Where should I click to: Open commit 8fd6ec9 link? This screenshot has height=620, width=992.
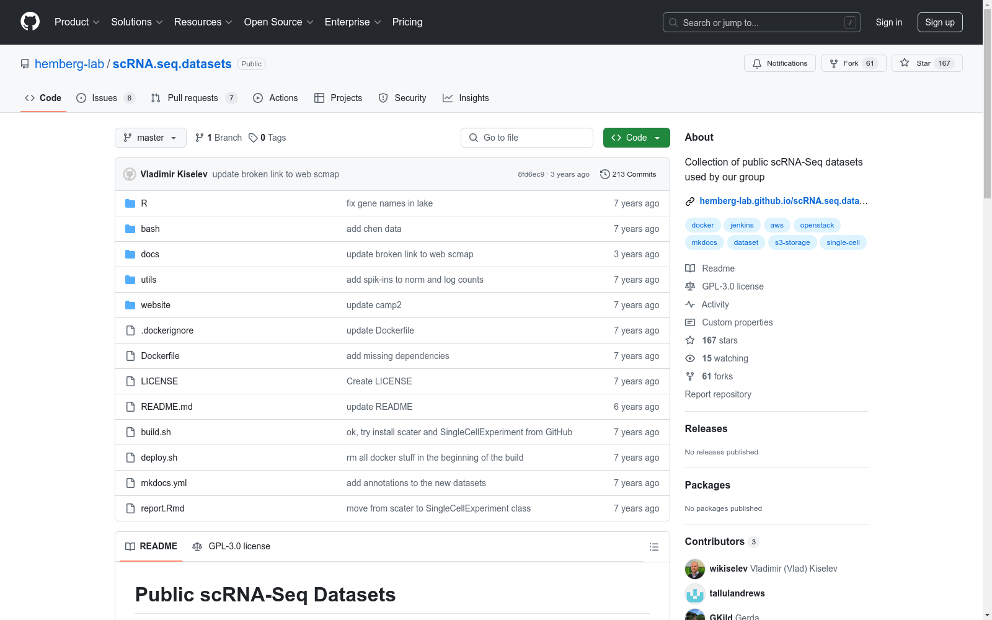click(531, 174)
